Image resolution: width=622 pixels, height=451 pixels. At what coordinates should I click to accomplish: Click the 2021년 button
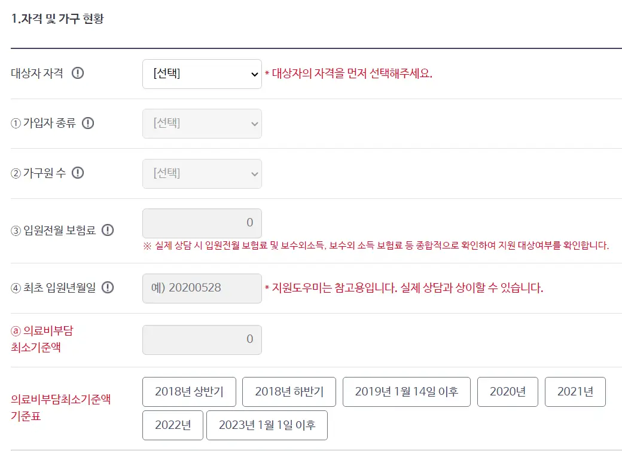click(575, 392)
